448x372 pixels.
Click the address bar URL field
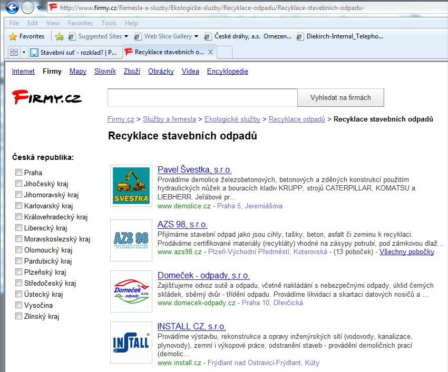[247, 8]
